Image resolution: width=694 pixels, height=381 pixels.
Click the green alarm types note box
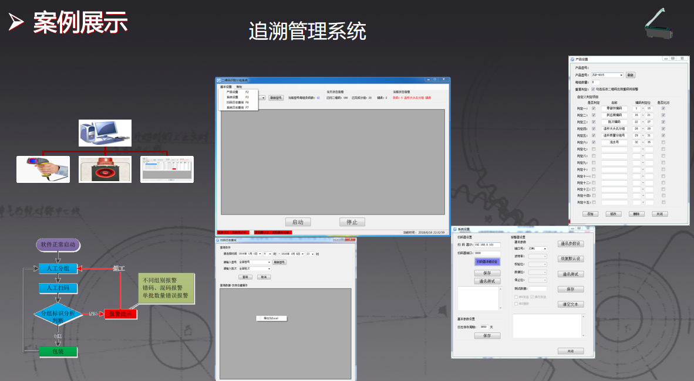tap(166, 288)
